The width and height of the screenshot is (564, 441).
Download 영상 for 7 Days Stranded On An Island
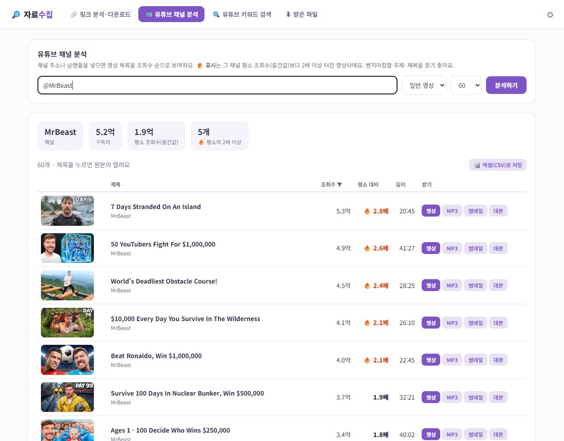coord(431,211)
